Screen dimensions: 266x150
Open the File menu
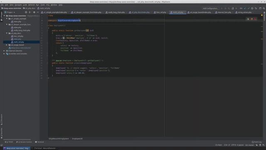[x=2, y=5]
